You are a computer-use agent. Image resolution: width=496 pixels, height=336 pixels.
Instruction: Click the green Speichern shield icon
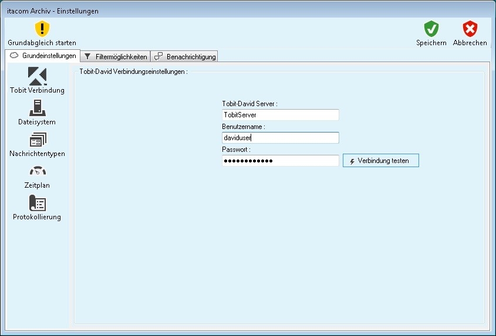coord(431,29)
